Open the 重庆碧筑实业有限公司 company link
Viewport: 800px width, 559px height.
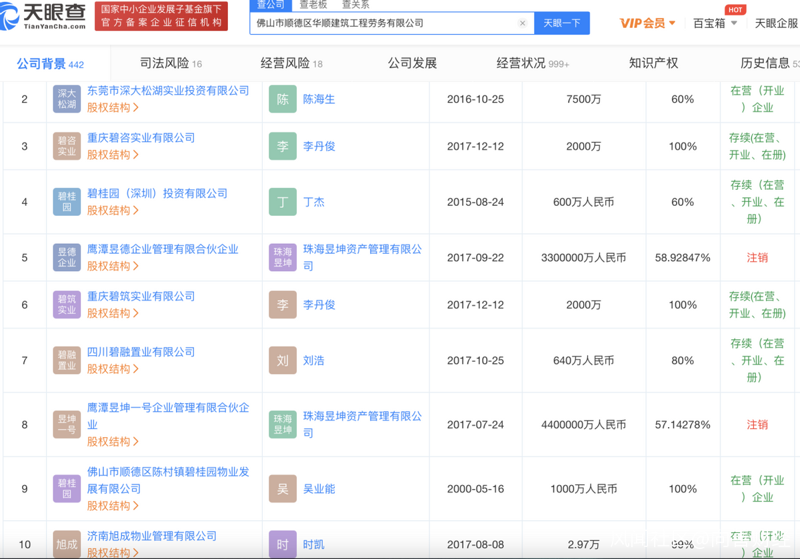(141, 296)
